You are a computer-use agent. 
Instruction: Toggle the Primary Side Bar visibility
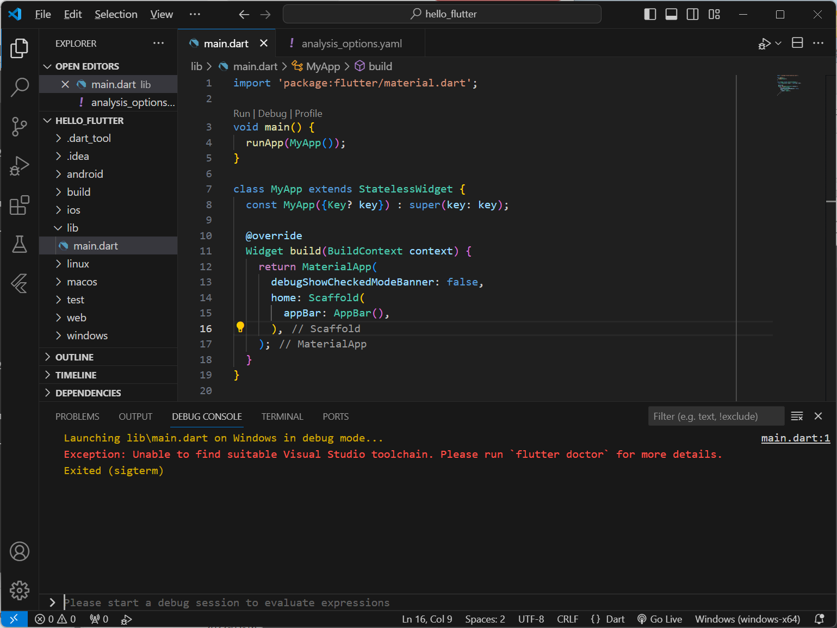coord(650,14)
